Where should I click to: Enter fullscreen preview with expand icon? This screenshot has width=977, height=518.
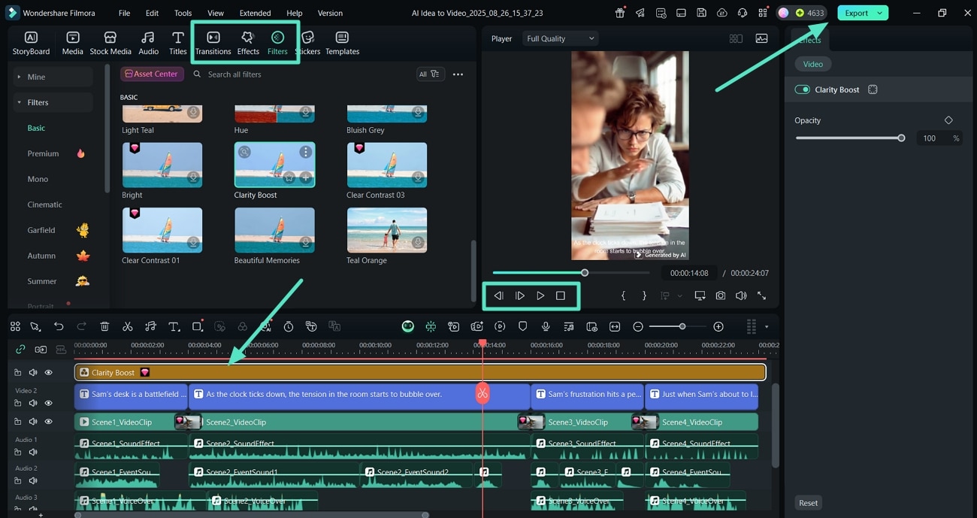point(761,295)
